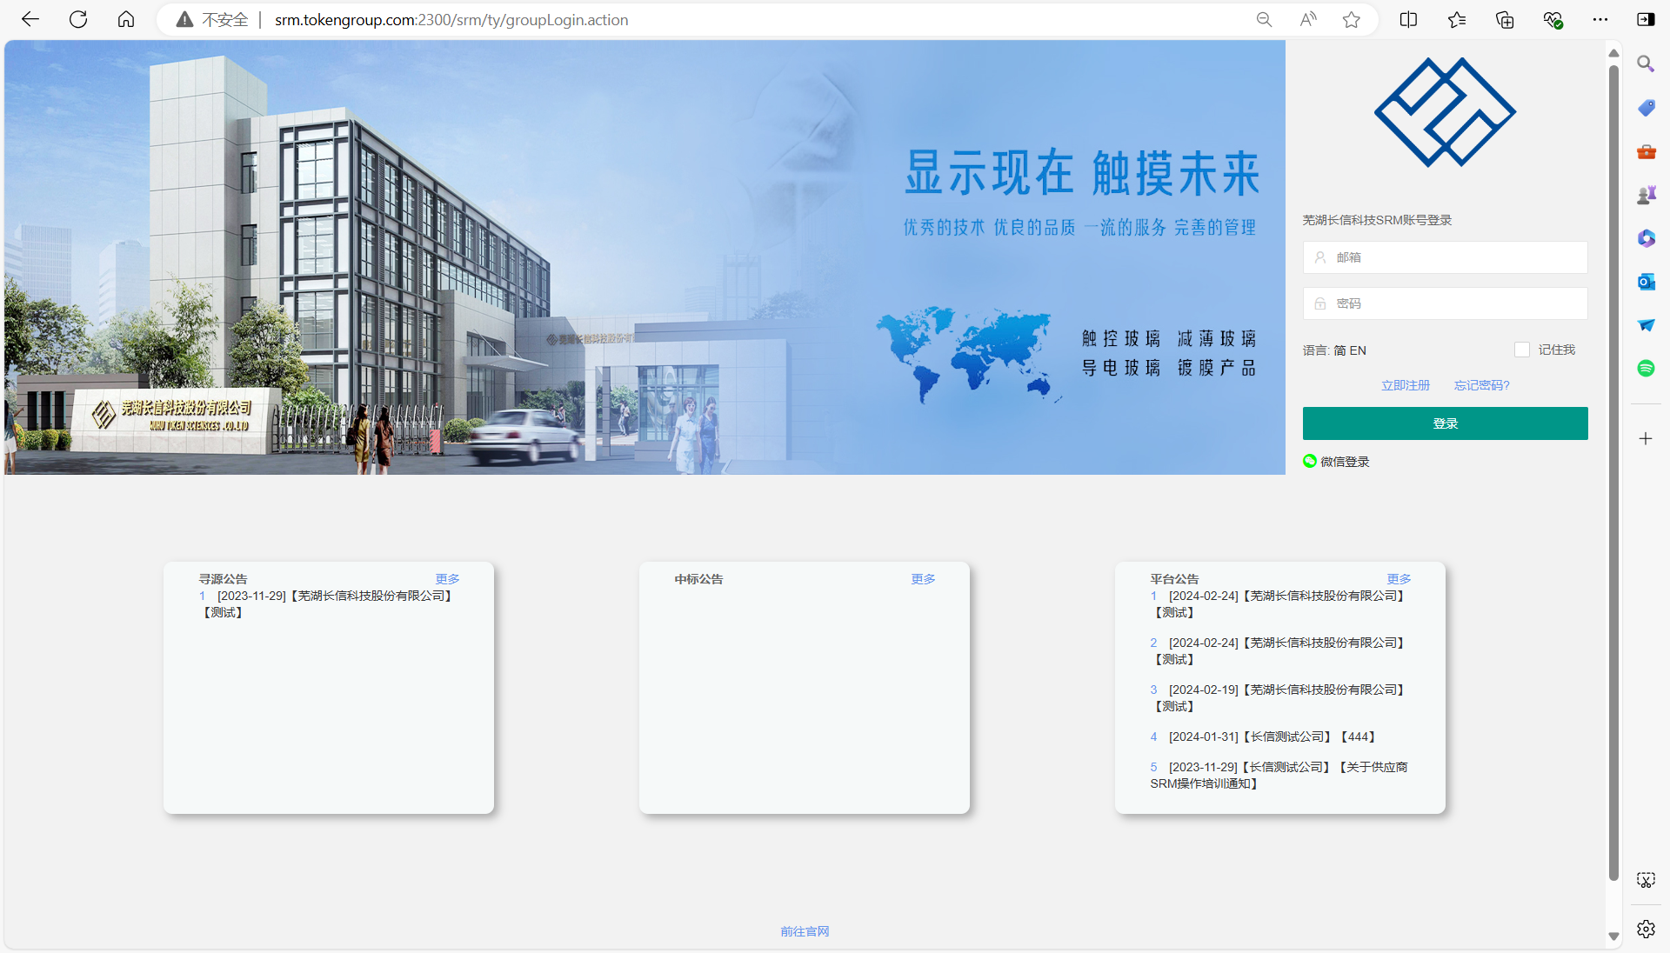Viewport: 1670px width, 953px height.
Task: Open split screen view icon
Action: pos(1408,20)
